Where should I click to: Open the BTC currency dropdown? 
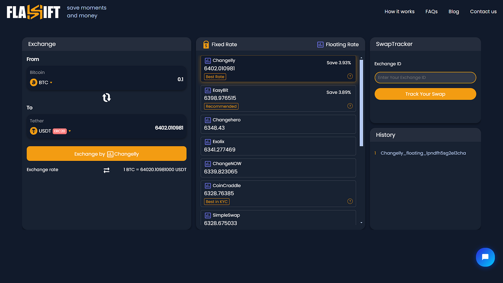41,82
